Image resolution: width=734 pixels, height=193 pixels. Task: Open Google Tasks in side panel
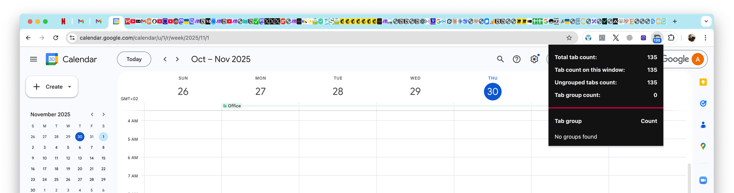(703, 104)
